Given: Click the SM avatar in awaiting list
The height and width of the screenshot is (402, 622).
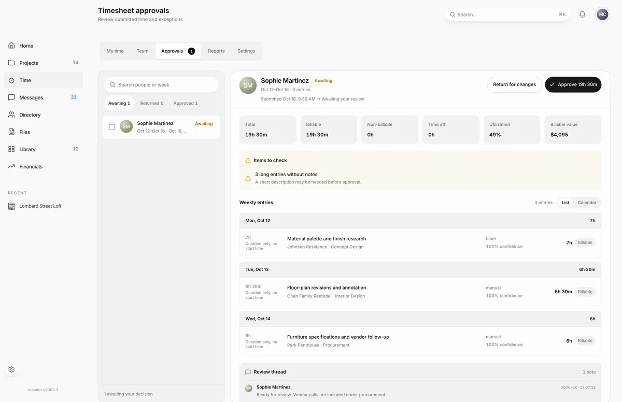Looking at the screenshot, I should pos(126,126).
